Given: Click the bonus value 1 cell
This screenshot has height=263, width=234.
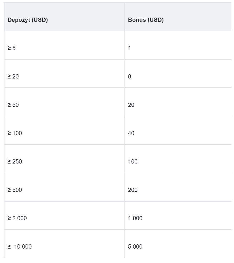Looking at the screenshot, I should coord(129,48).
